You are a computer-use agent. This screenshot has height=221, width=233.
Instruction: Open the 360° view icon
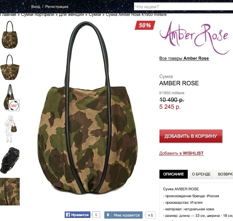(x=14, y=106)
